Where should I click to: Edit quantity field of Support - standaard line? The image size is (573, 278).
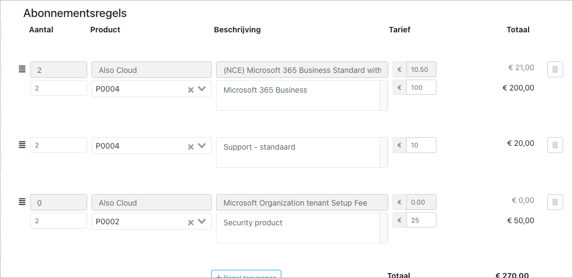(x=59, y=145)
